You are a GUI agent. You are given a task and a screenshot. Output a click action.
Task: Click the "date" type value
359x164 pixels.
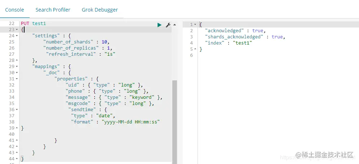pyautogui.click(x=104, y=115)
